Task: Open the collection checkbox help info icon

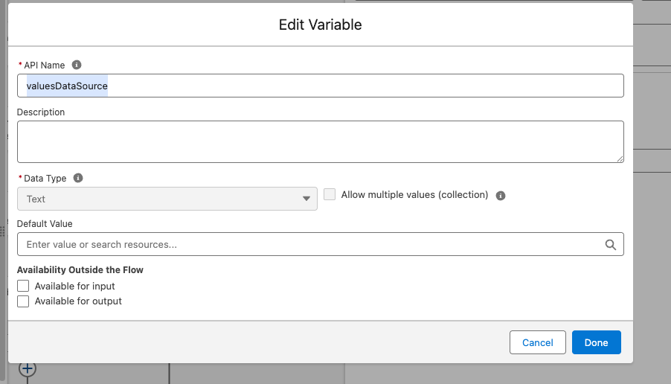Action: click(501, 196)
